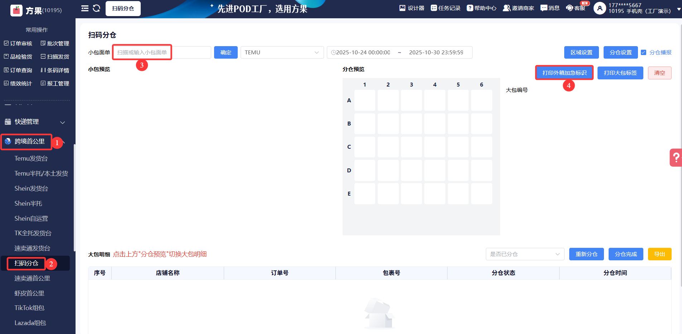Select bin cell E6 in 分仓预览
Image resolution: width=682 pixels, height=334 pixels.
[482, 194]
